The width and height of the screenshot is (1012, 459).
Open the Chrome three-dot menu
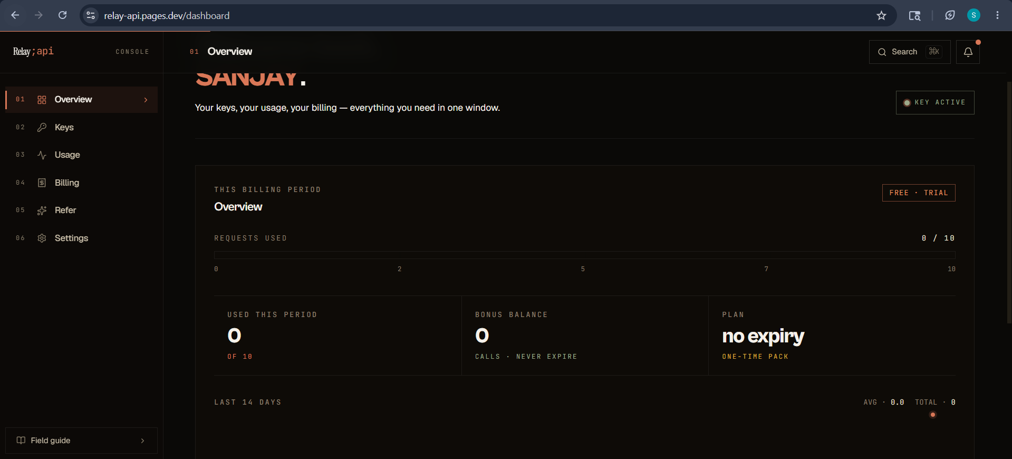[x=997, y=15]
